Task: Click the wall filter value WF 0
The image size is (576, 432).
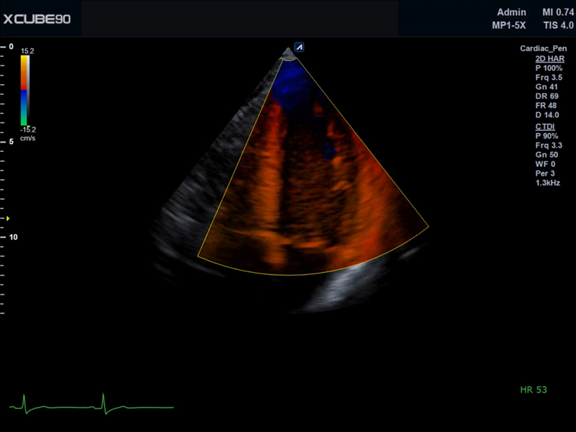Action: click(x=546, y=164)
